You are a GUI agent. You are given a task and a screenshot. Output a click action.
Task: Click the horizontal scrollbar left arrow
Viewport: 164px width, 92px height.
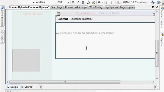[7, 82]
